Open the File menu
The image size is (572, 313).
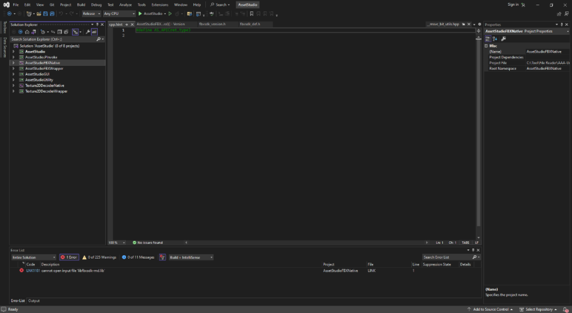[15, 5]
